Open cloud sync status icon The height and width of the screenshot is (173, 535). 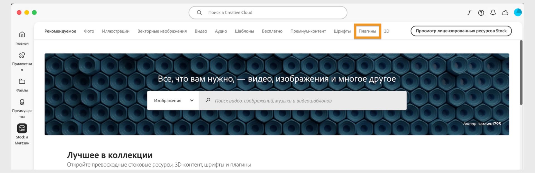pos(505,13)
